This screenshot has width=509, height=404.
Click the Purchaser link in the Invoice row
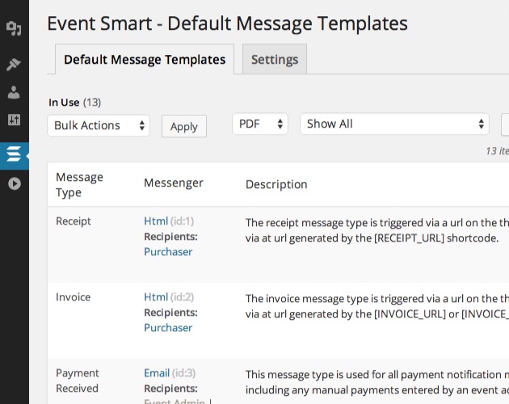(168, 327)
